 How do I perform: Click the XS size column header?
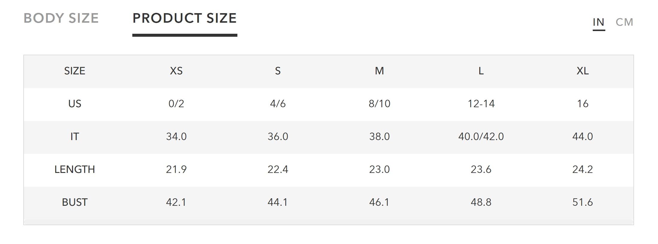(x=176, y=71)
